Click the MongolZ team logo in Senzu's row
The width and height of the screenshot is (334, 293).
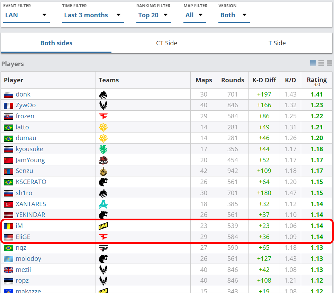click(x=103, y=171)
